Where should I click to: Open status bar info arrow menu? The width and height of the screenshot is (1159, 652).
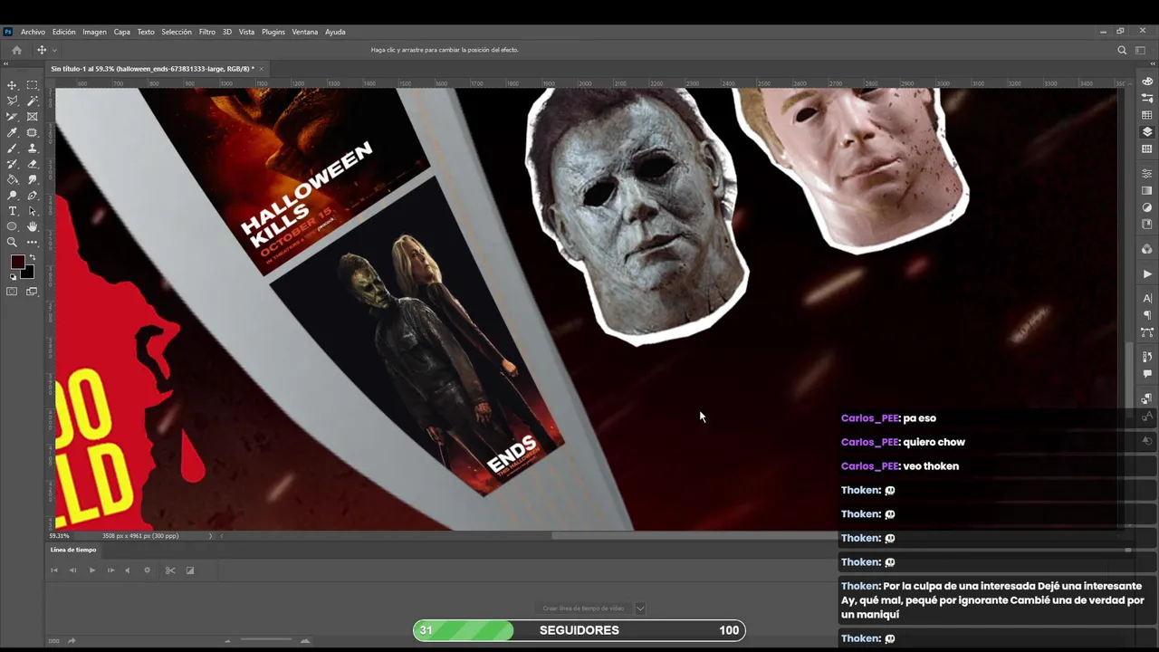click(211, 536)
